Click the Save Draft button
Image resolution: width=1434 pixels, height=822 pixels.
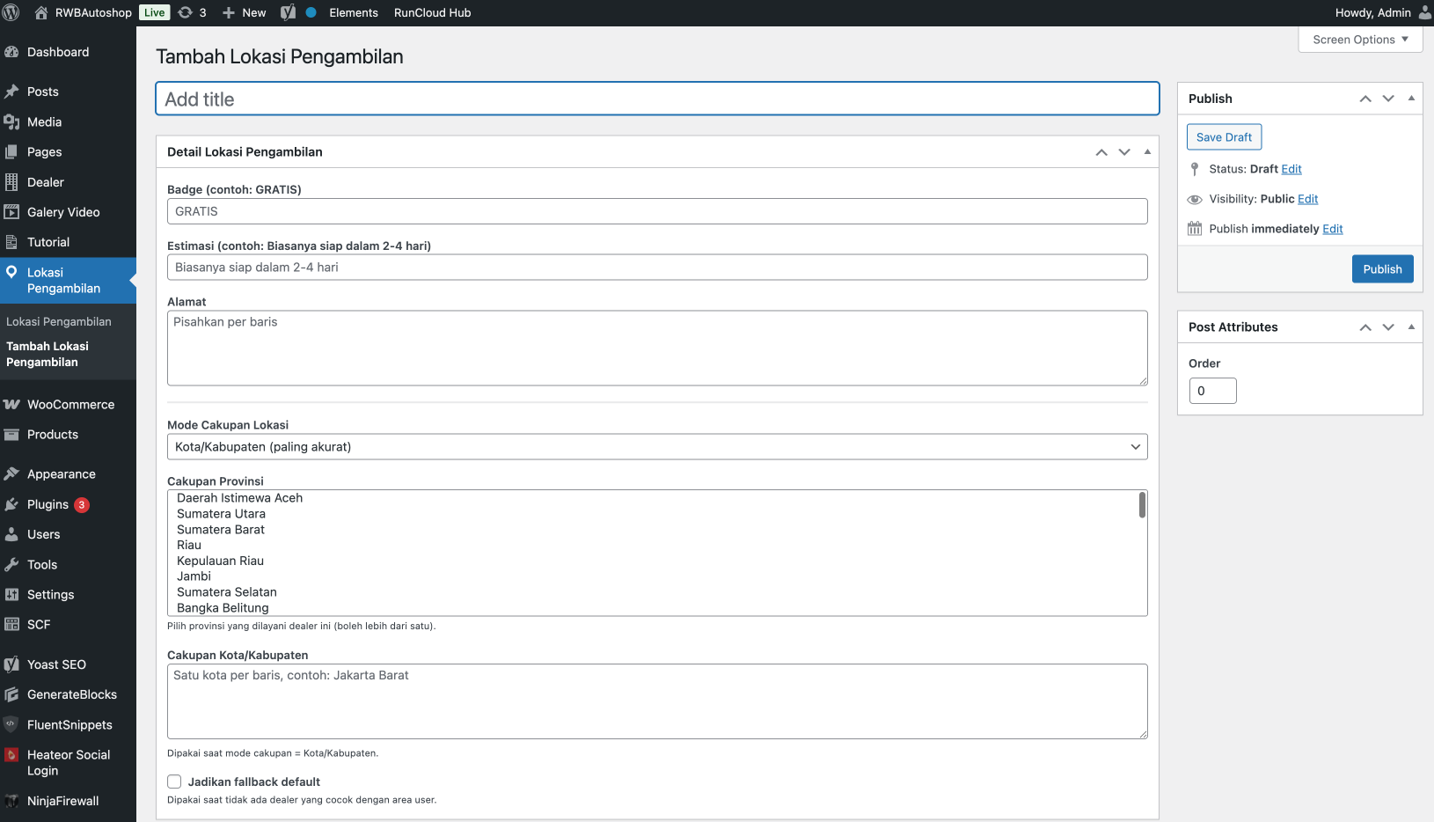[1224, 137]
